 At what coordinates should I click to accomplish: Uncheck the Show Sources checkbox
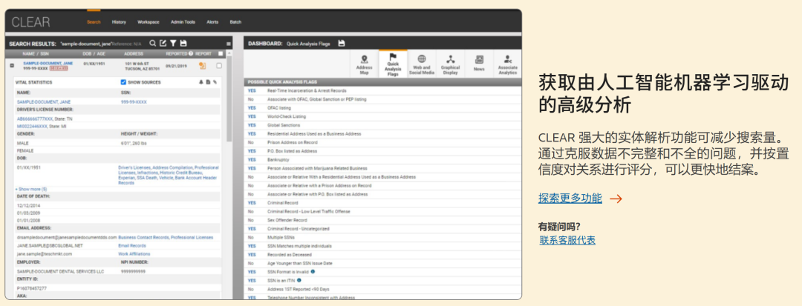point(123,82)
